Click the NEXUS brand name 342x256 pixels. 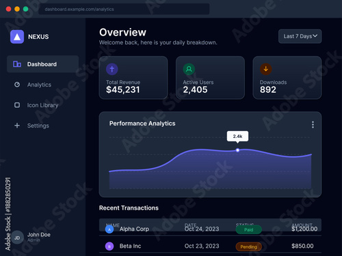[38, 37]
